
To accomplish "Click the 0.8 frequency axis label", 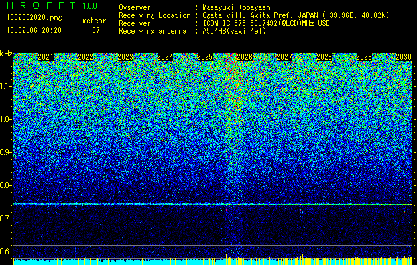I will pos(5,185).
